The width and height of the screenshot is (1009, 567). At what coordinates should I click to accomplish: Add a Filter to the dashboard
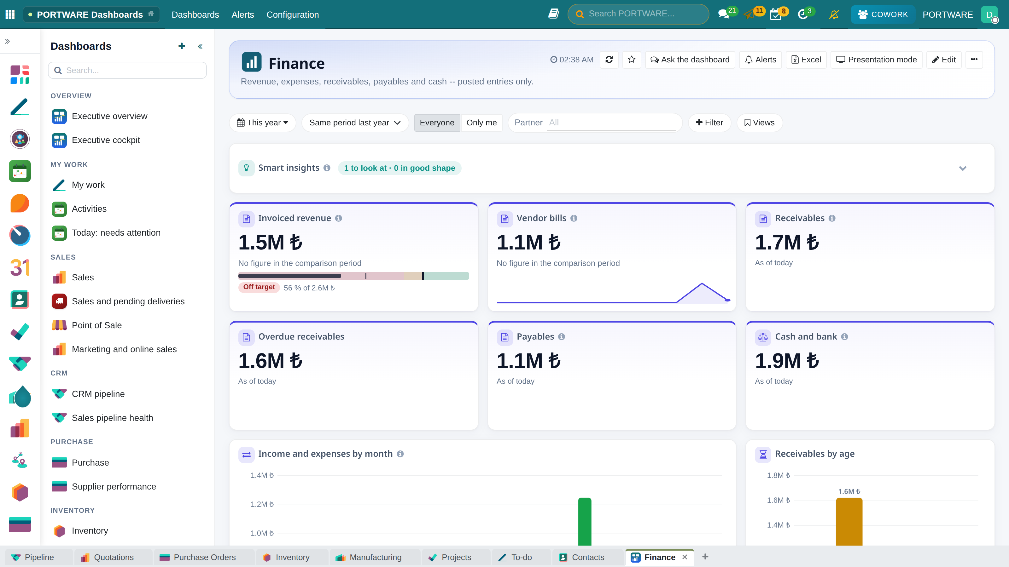[709, 123]
